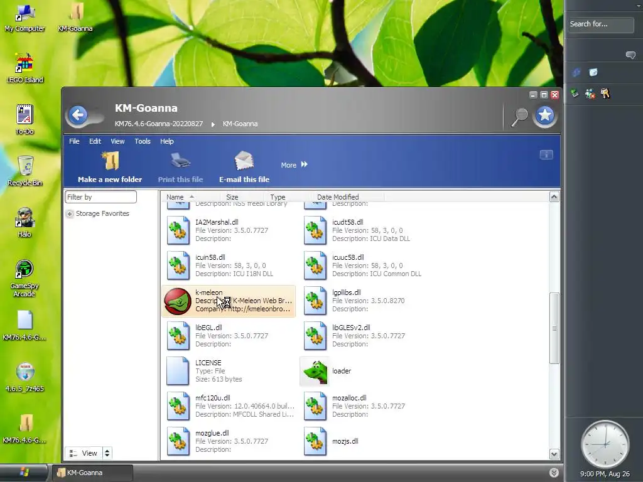This screenshot has height=482, width=643.
Task: Click the KM-Goanna breadcrumb link
Action: [x=240, y=124]
